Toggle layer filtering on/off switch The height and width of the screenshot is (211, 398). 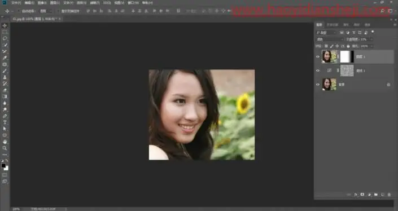(x=373, y=32)
